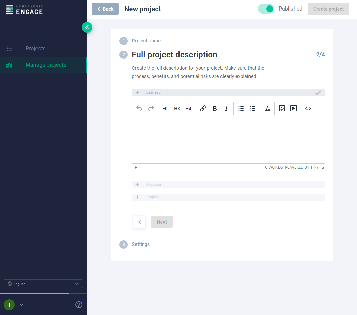Toggle bold formatting in the editor
357x315 pixels.
click(x=215, y=108)
